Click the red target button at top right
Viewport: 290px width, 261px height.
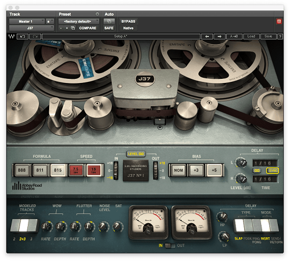[279, 21]
